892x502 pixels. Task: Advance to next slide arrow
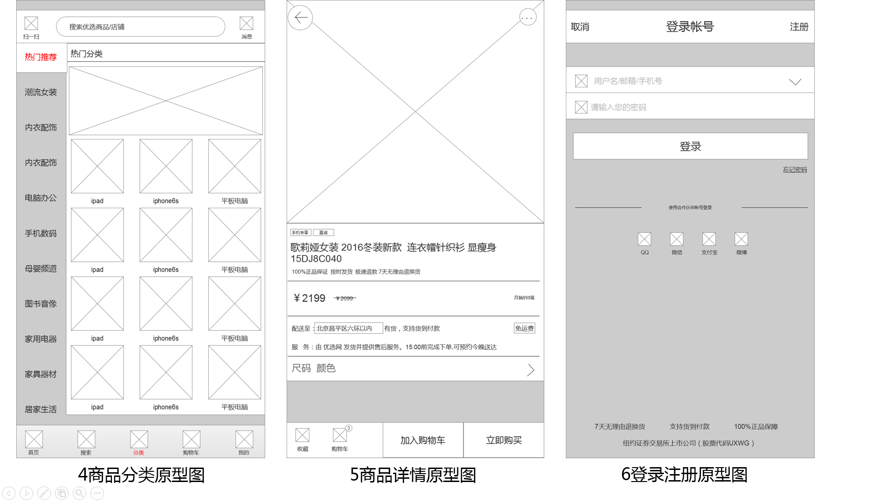(26, 493)
